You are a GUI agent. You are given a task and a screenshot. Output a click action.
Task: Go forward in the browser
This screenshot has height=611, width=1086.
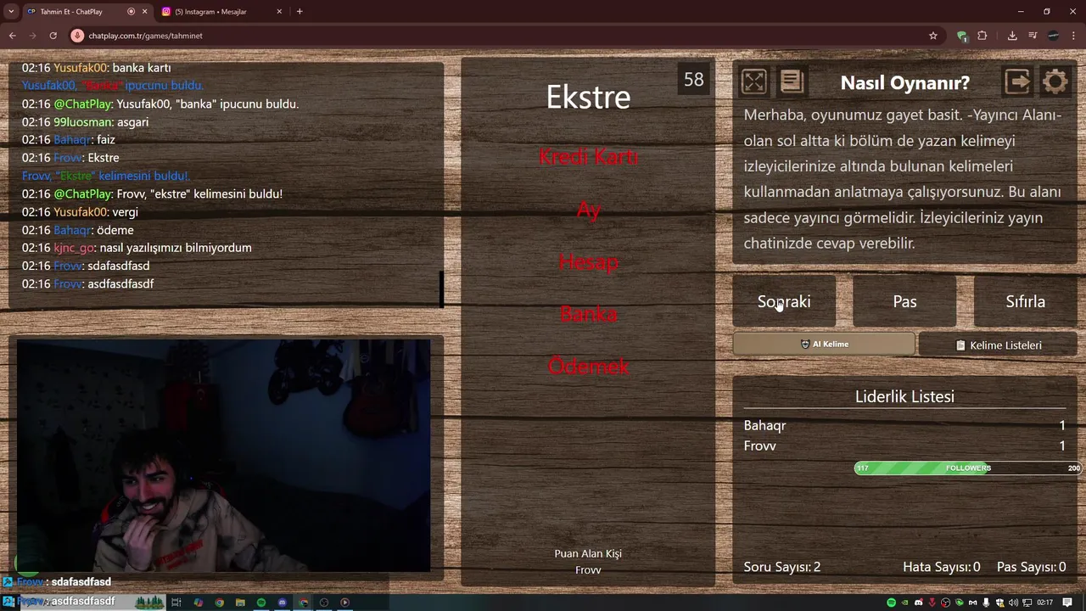[32, 36]
